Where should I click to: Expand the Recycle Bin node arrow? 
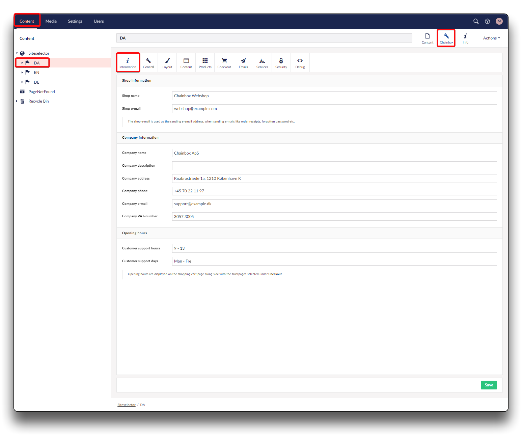(17, 101)
